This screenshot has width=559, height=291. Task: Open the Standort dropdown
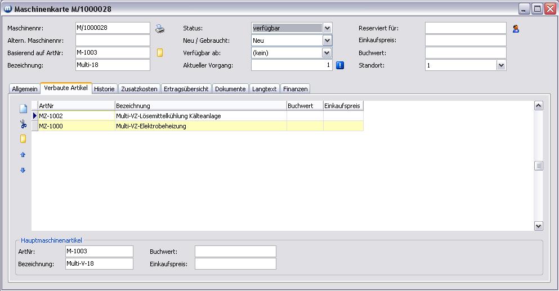coord(501,65)
